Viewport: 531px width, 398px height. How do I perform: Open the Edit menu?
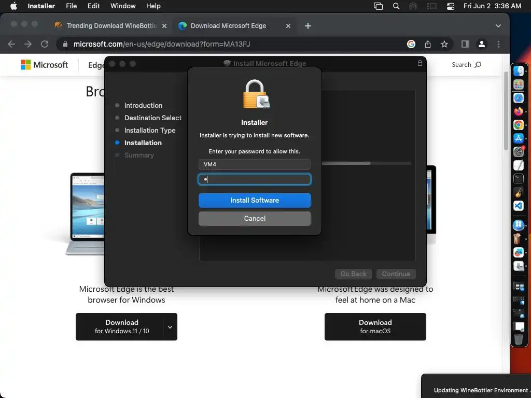coord(93,6)
